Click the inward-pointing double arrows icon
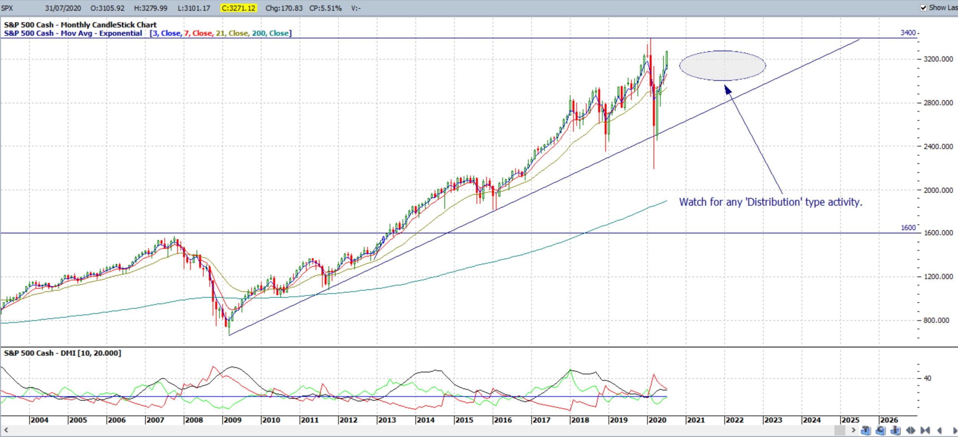958x437 pixels. click(x=925, y=430)
